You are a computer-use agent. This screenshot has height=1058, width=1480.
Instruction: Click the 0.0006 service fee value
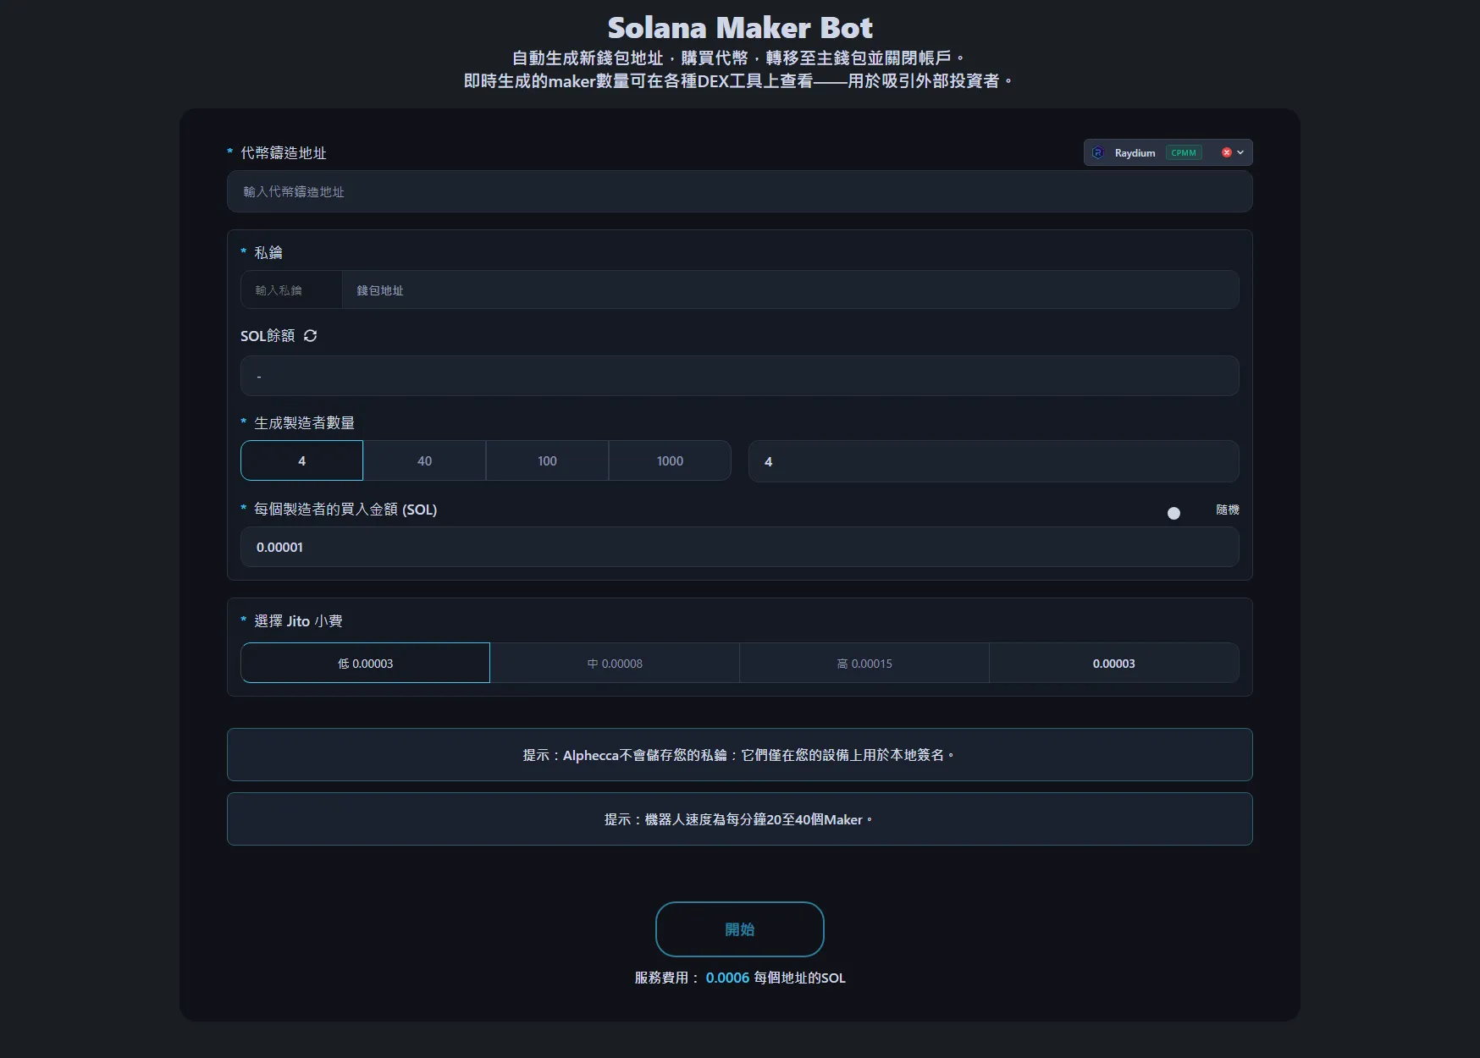tap(727, 978)
